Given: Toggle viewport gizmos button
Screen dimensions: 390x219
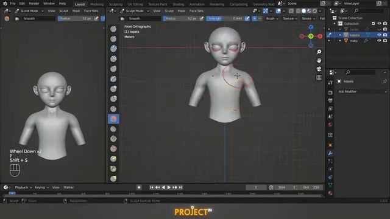Looking at the screenshot, I should click(x=266, y=11).
